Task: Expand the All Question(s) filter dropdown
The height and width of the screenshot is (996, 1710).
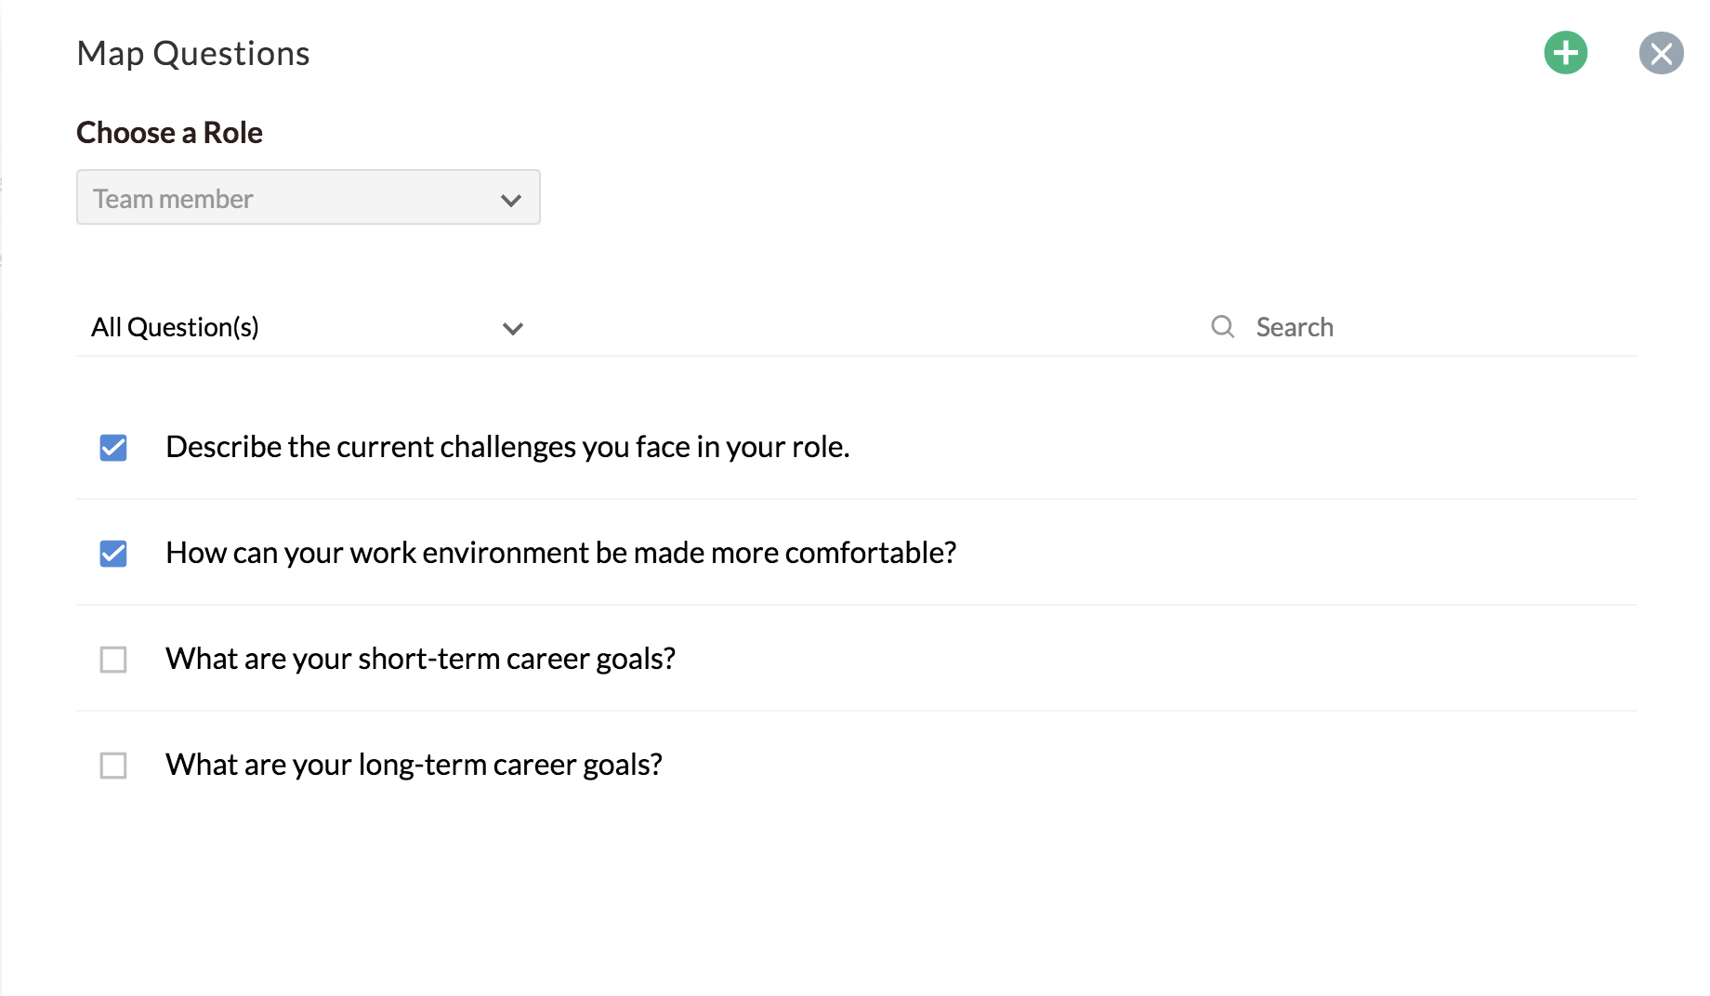Action: point(309,327)
